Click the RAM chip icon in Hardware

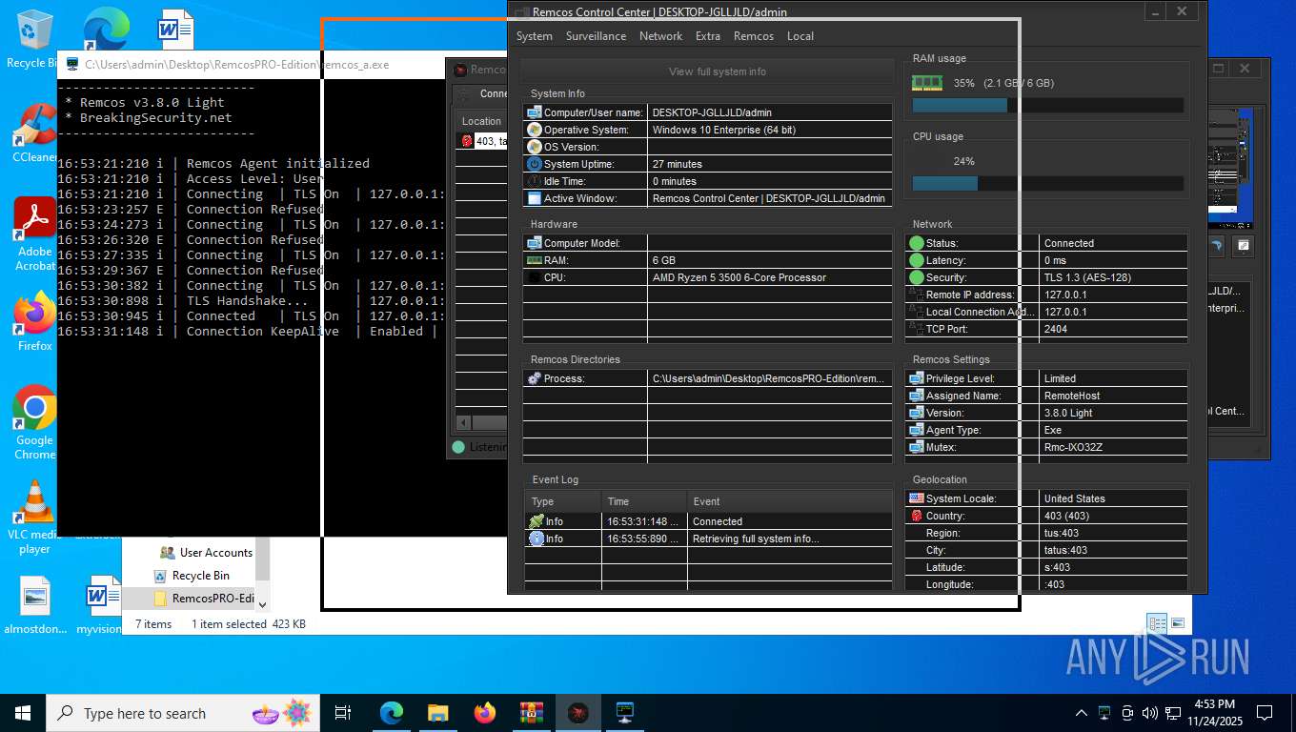[x=535, y=260]
